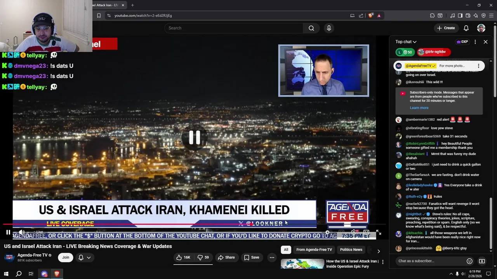Open the Windows notification center
497x279 pixels.
tap(488, 274)
